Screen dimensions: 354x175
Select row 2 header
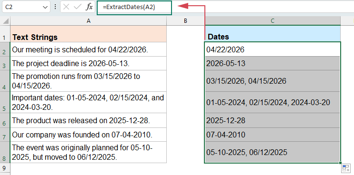click(5, 49)
